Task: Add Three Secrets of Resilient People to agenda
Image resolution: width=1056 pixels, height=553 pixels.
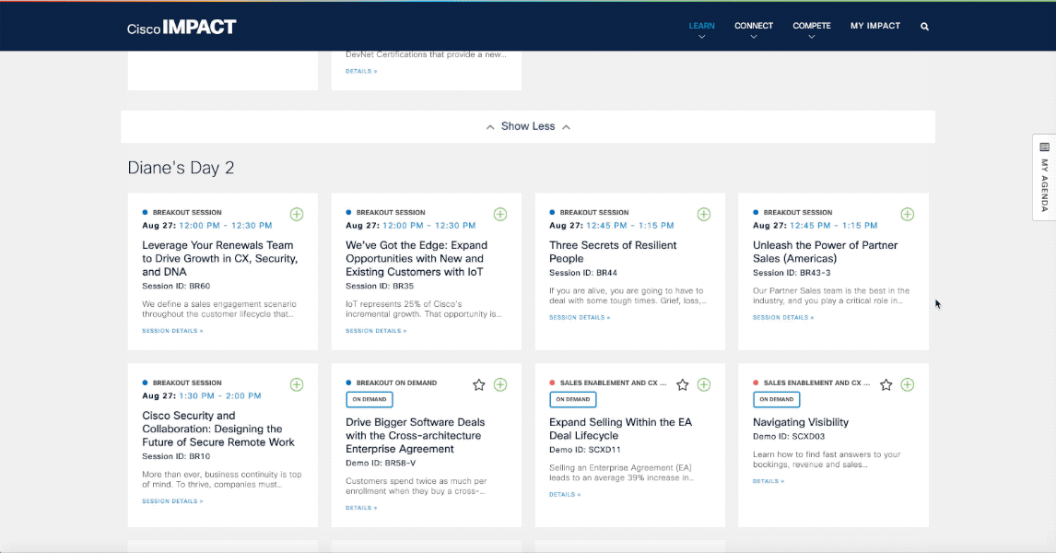Action: pyautogui.click(x=704, y=214)
